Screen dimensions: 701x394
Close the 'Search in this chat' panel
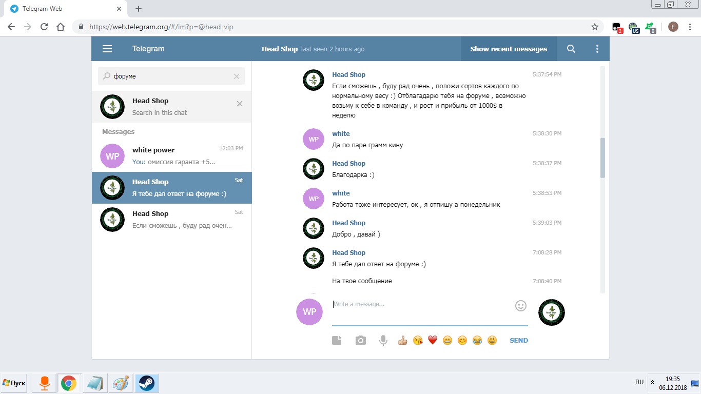[x=239, y=104]
